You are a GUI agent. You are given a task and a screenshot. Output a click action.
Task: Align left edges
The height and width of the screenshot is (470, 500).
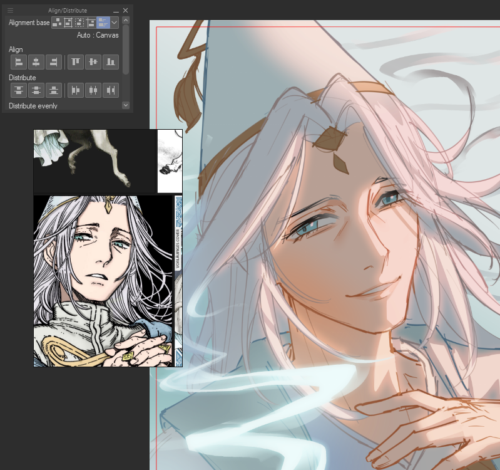19,62
